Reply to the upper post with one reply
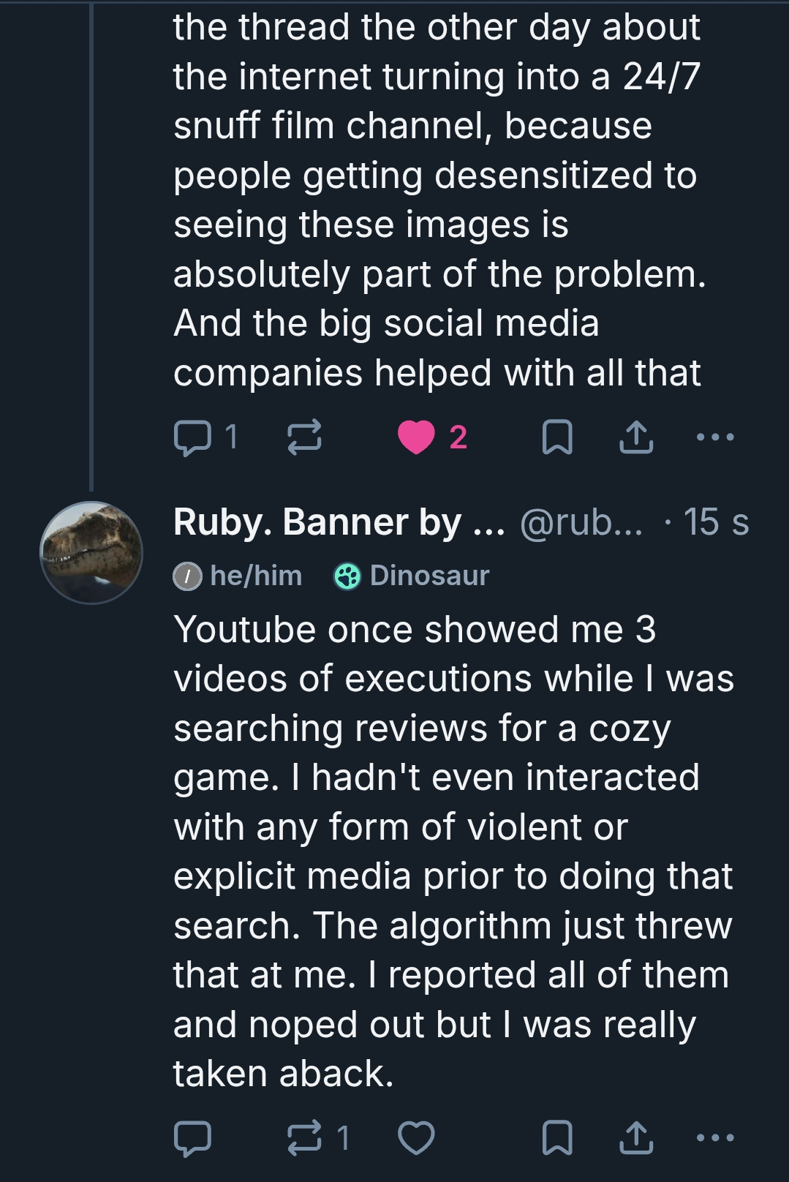This screenshot has height=1182, width=789. (192, 437)
